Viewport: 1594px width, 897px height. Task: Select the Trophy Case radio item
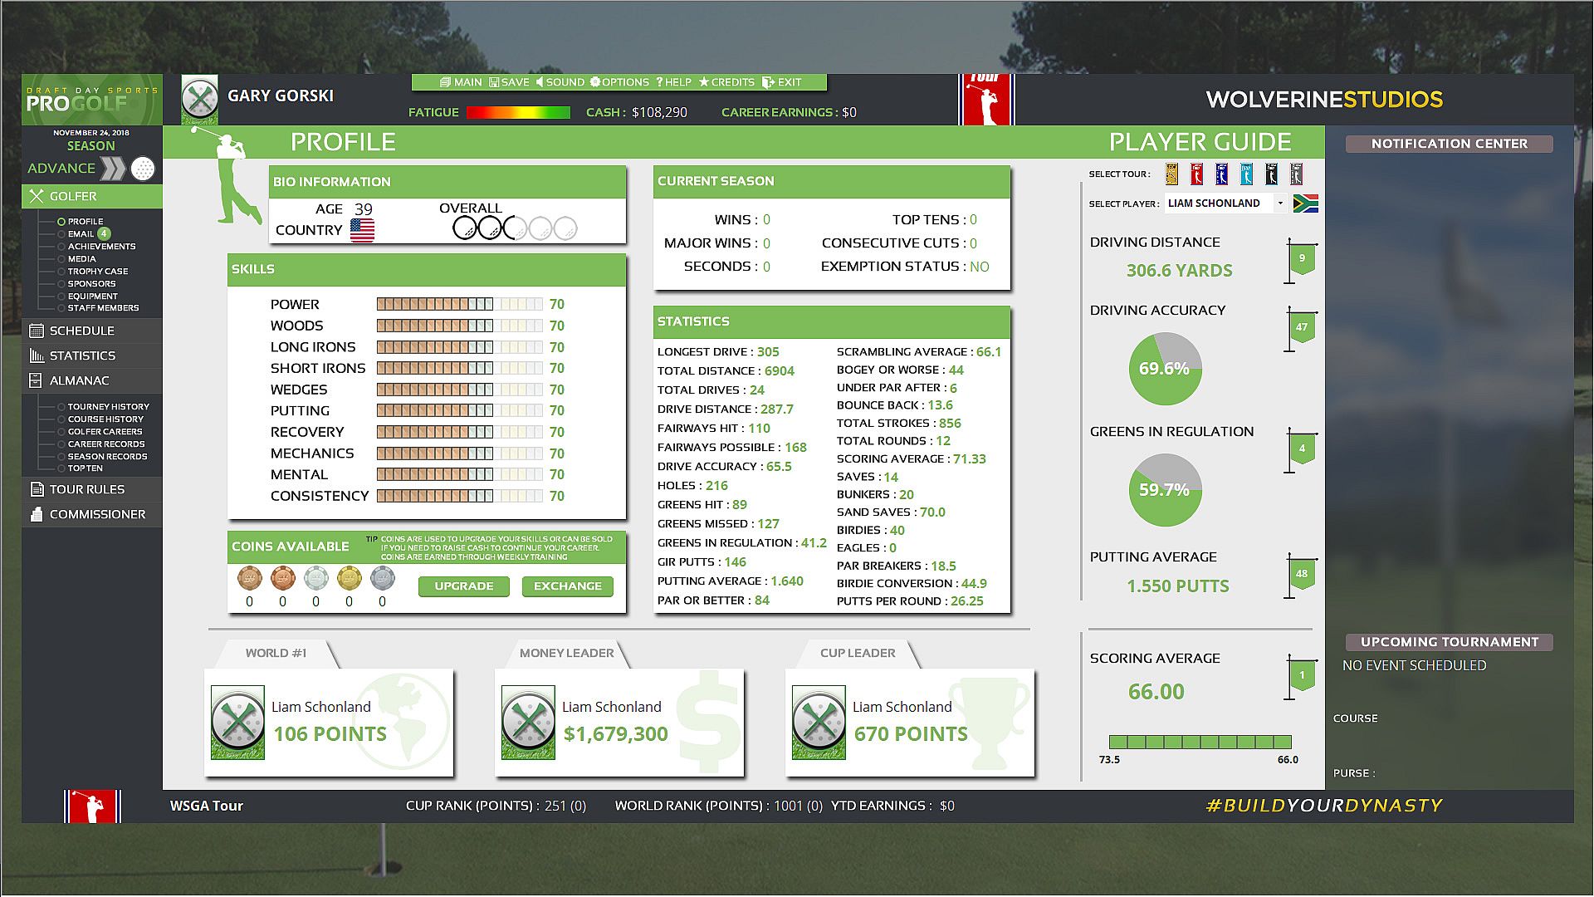pyautogui.click(x=61, y=272)
